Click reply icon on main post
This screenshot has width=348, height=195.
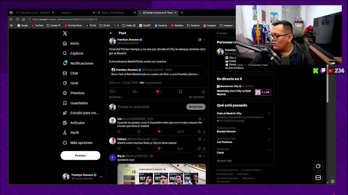pos(112,92)
